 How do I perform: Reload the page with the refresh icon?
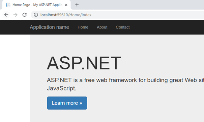[x=25, y=15]
